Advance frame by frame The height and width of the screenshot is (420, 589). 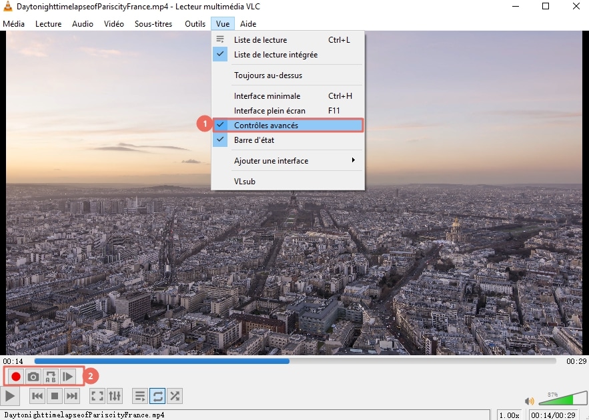click(67, 377)
